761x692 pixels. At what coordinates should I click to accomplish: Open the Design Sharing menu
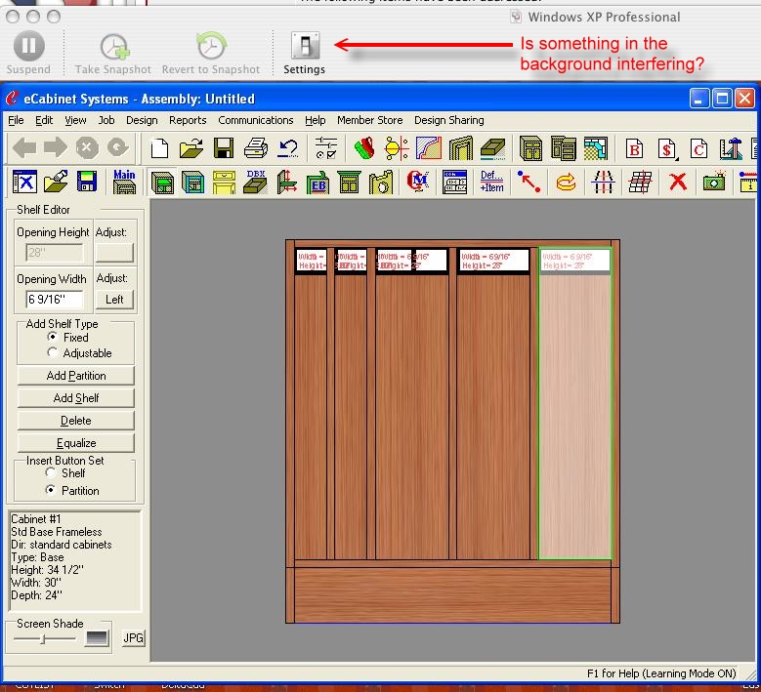pos(449,120)
